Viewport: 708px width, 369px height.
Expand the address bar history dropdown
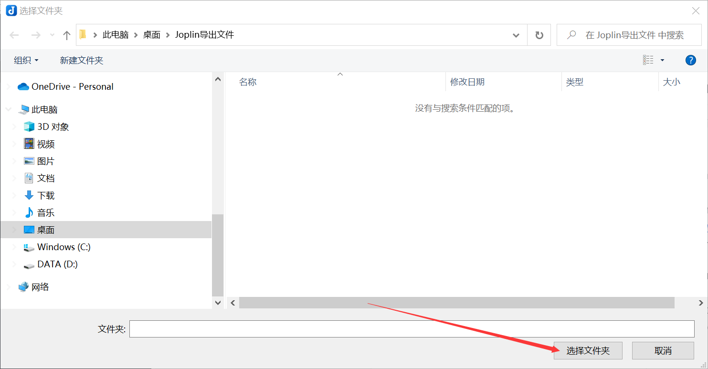516,35
